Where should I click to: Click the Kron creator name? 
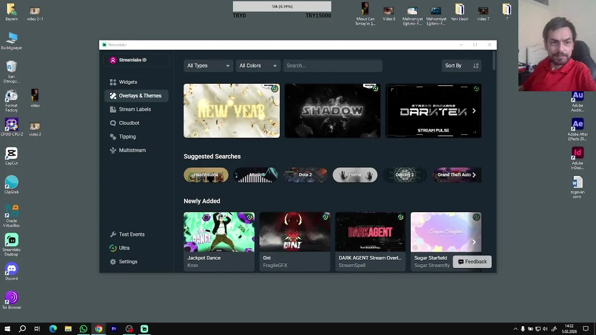pyautogui.click(x=193, y=265)
